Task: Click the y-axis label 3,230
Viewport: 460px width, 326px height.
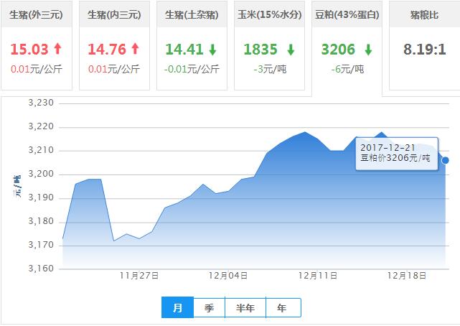Action: click(x=41, y=103)
